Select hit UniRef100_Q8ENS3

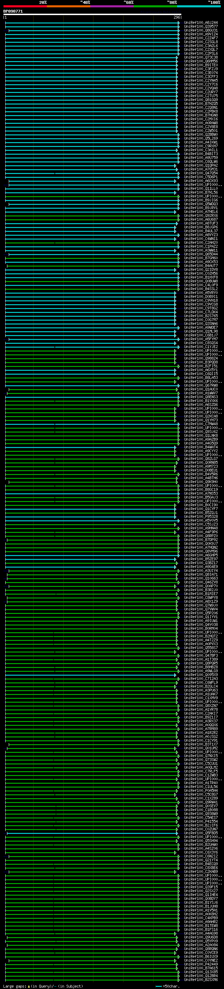click(x=201, y=397)
